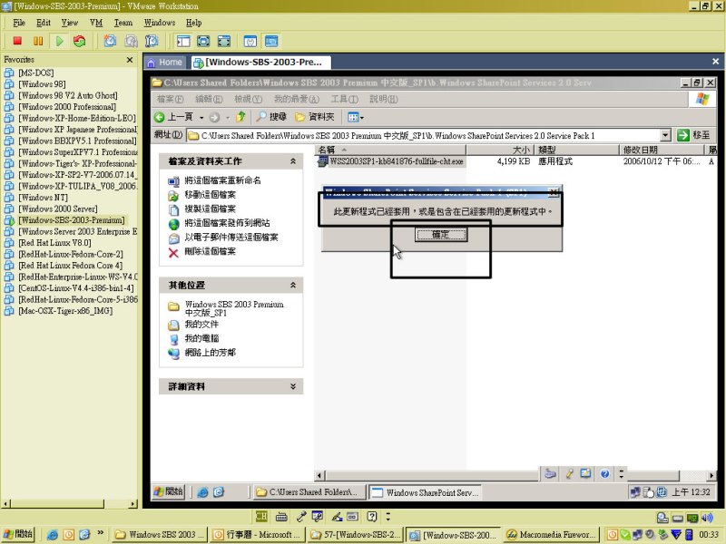This screenshot has height=544, width=726.
Task: Click the Suspend (pause) icon in VMware toolbar
Action: [x=38, y=41]
